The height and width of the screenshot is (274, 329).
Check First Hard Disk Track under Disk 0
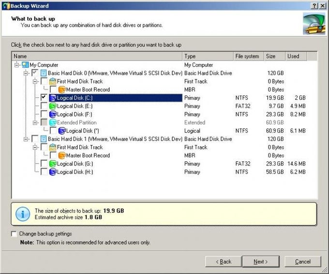point(44,81)
